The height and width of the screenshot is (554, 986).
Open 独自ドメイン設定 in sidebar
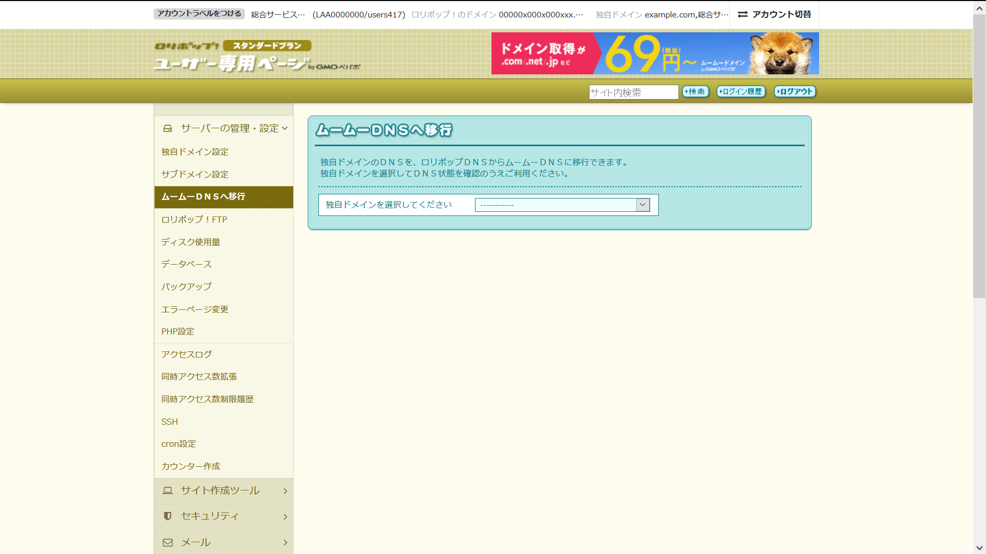pyautogui.click(x=195, y=152)
